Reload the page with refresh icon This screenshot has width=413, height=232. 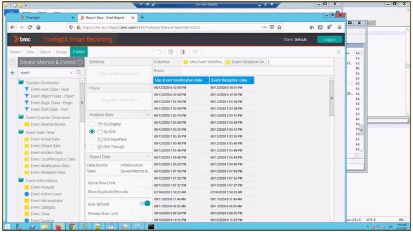(x=30, y=27)
